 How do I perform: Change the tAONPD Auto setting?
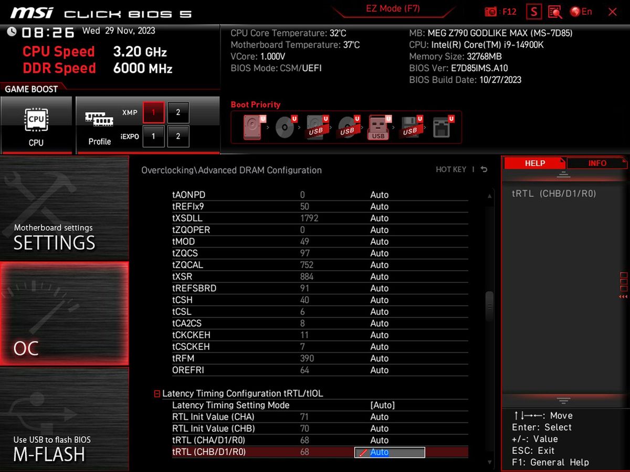click(x=379, y=195)
